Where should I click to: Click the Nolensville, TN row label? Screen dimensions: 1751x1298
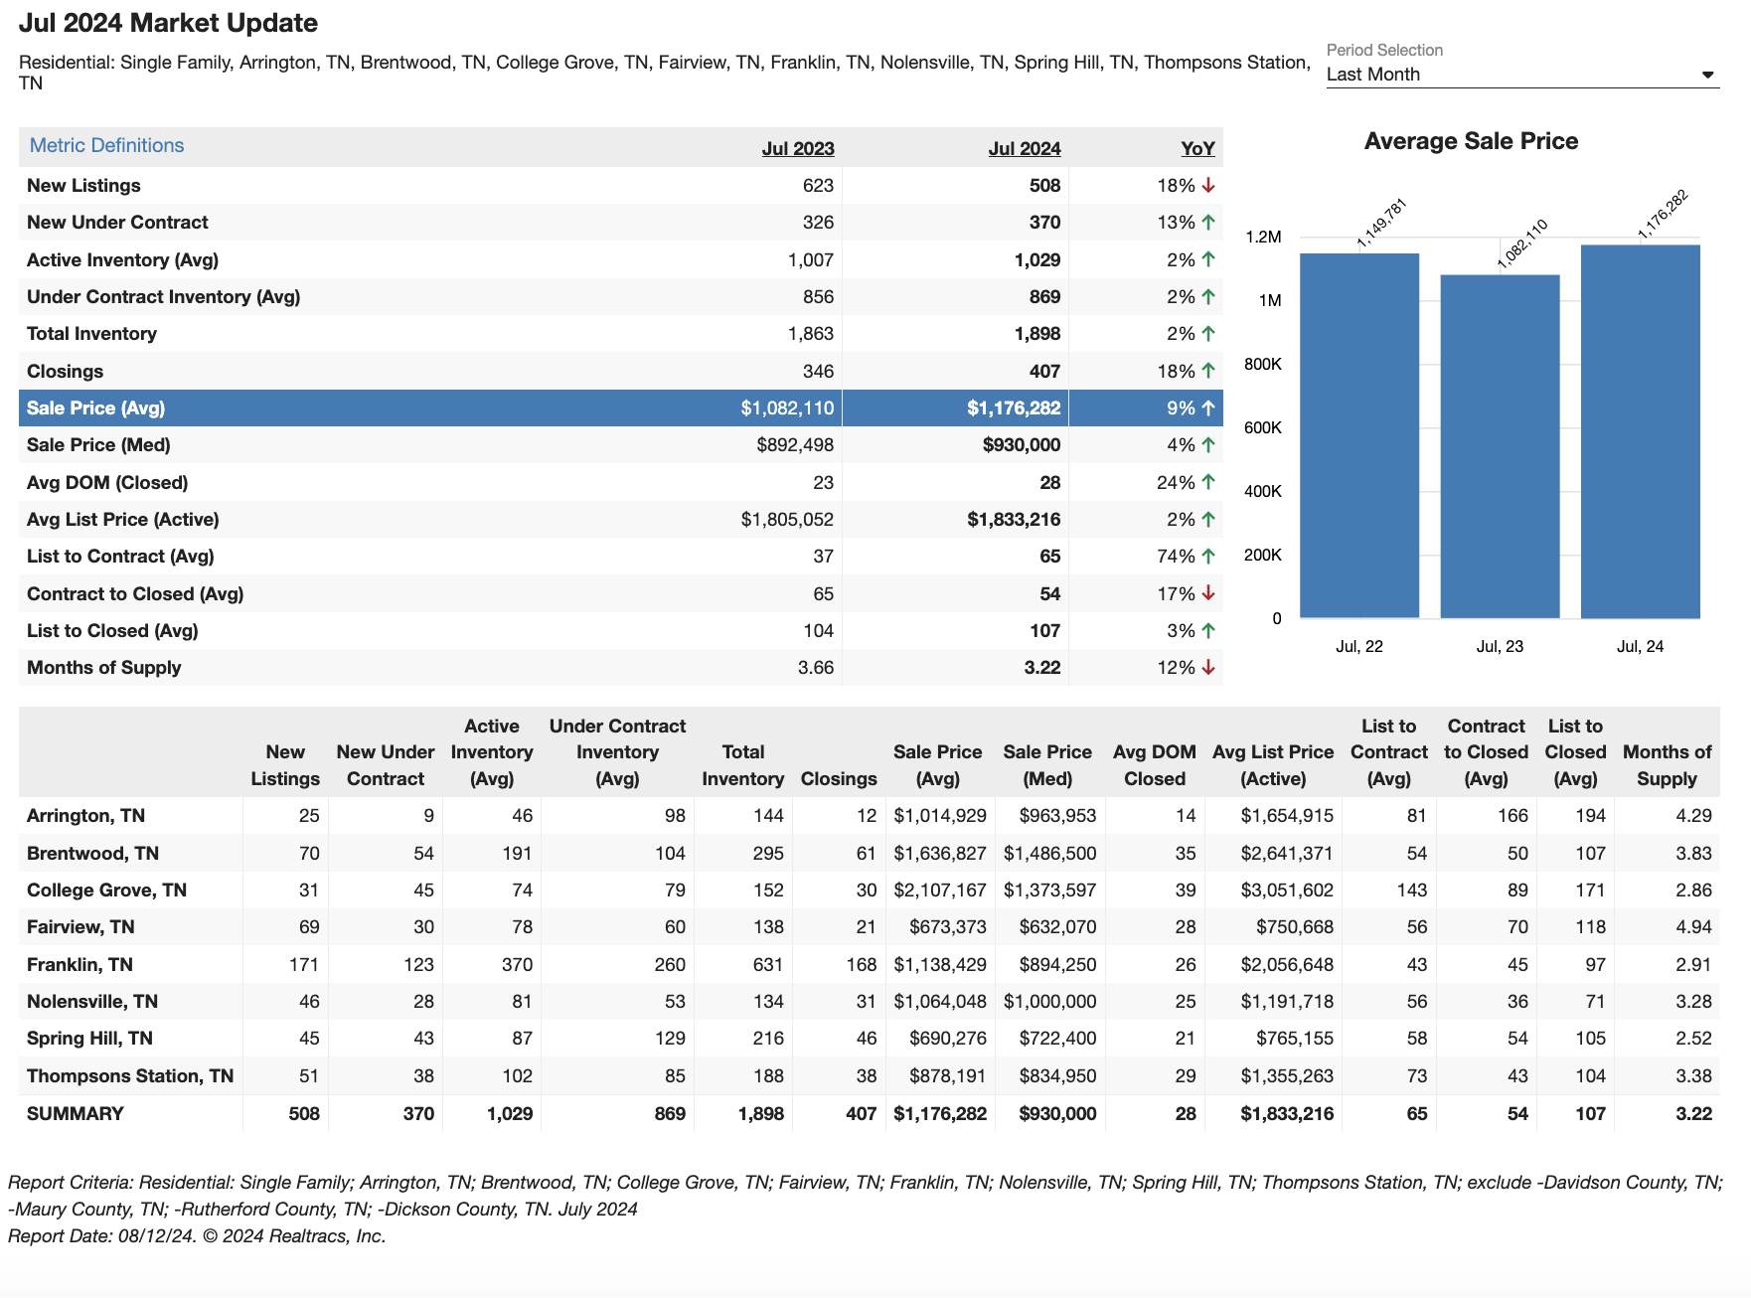click(x=92, y=1002)
